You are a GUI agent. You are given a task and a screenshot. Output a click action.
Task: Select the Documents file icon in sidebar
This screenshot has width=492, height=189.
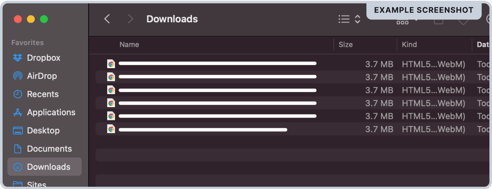tap(18, 149)
